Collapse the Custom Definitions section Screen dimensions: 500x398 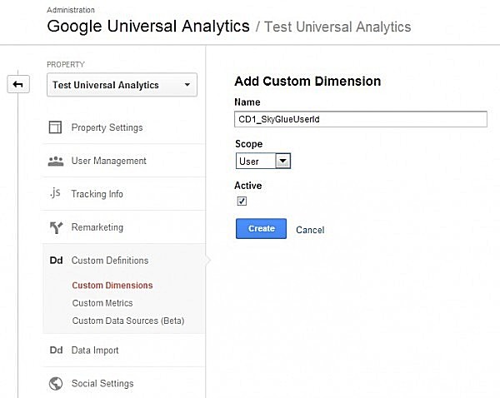pos(110,261)
